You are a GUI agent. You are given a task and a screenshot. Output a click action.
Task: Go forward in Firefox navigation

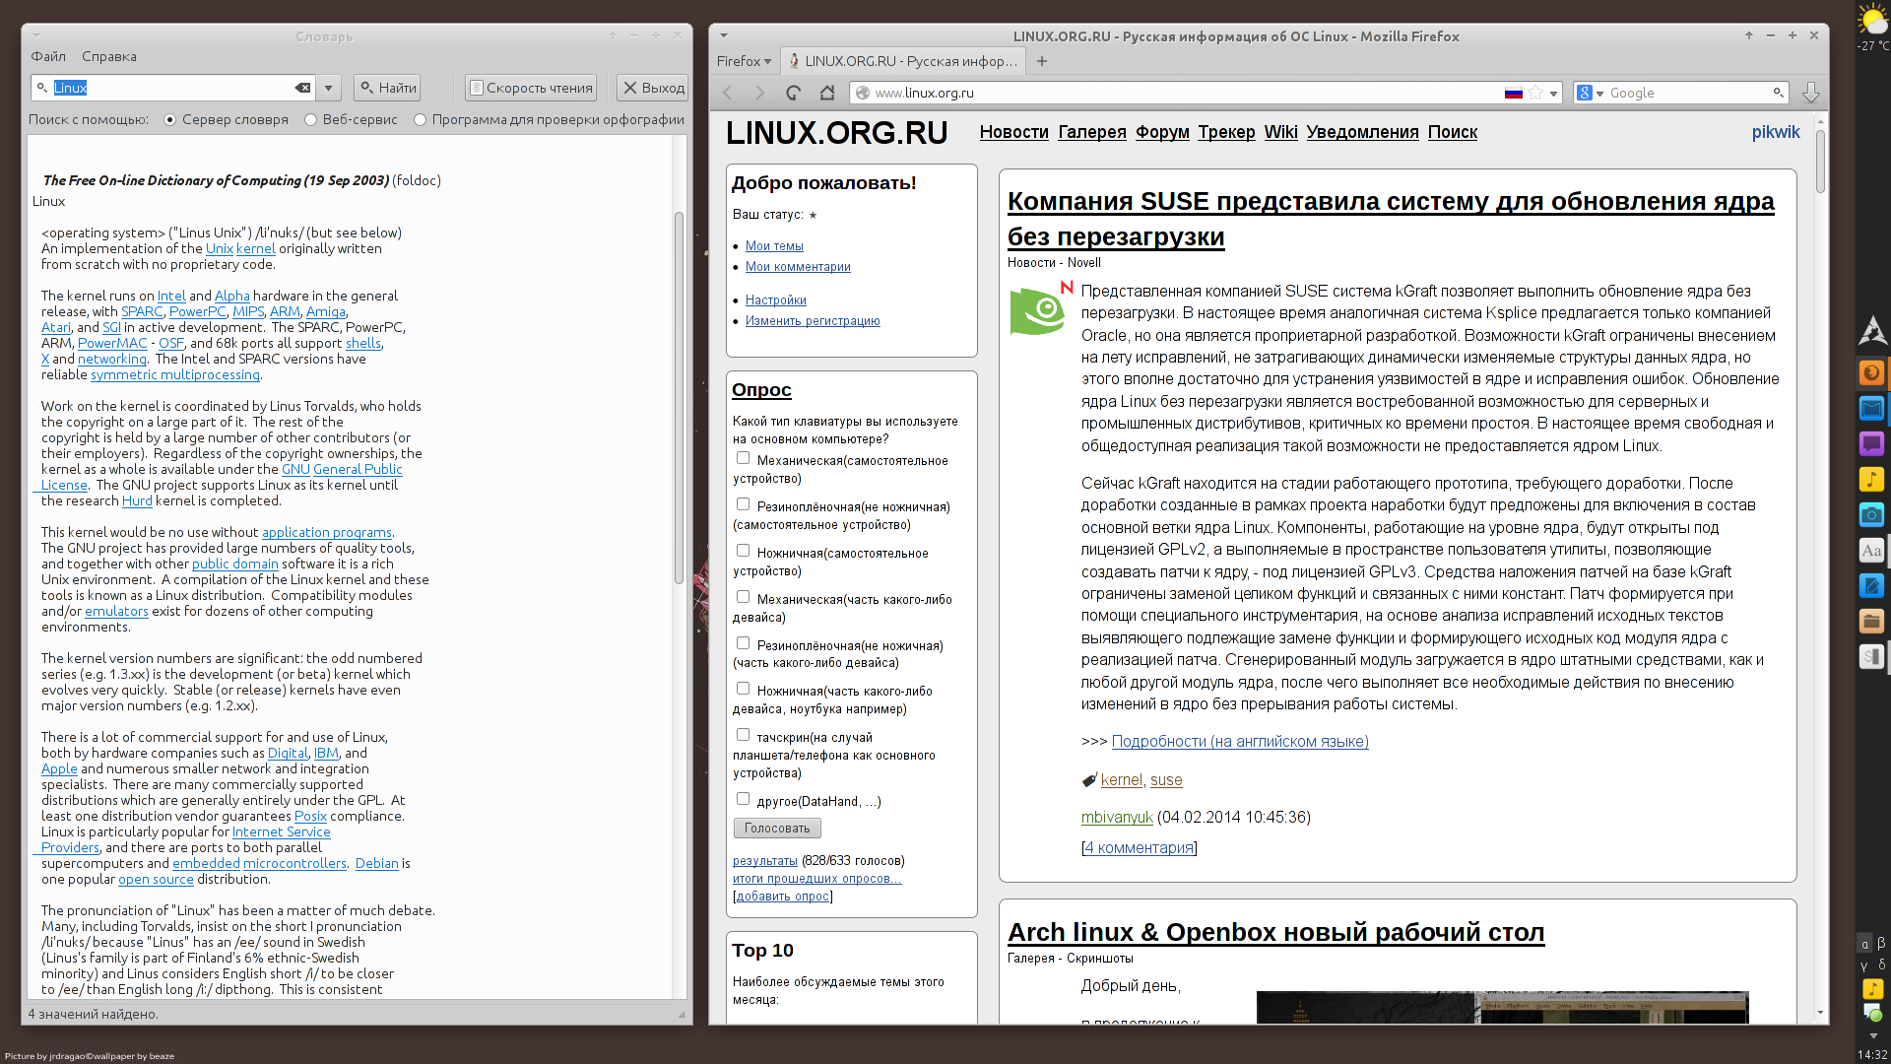[759, 93]
